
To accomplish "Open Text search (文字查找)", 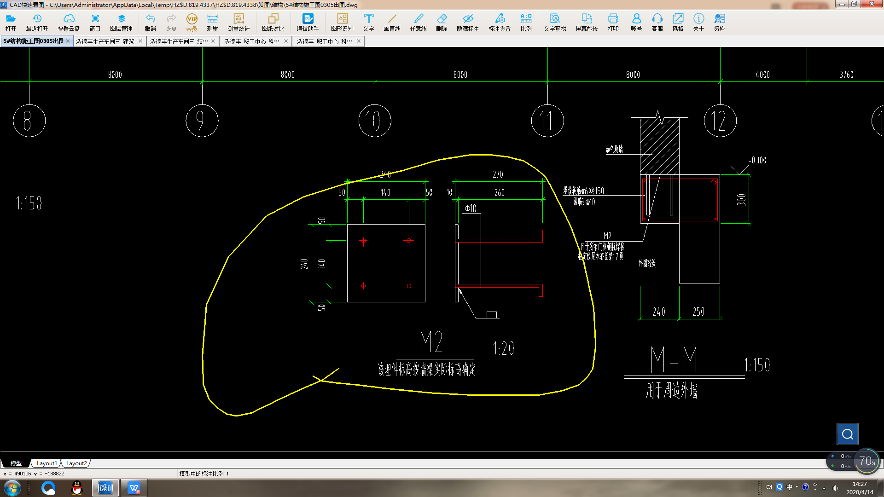I will click(x=555, y=22).
